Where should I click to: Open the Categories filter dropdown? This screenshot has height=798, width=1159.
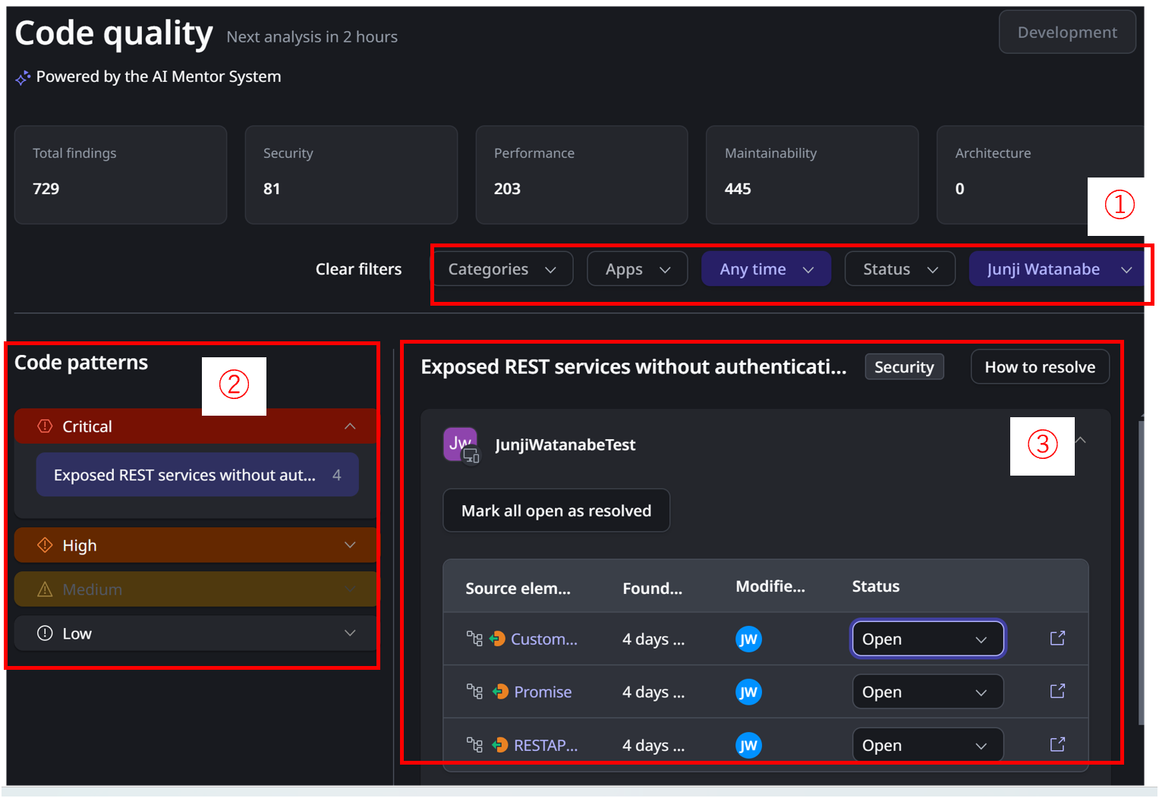[502, 269]
